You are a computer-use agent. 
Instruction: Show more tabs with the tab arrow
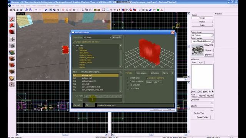[x=173, y=73]
